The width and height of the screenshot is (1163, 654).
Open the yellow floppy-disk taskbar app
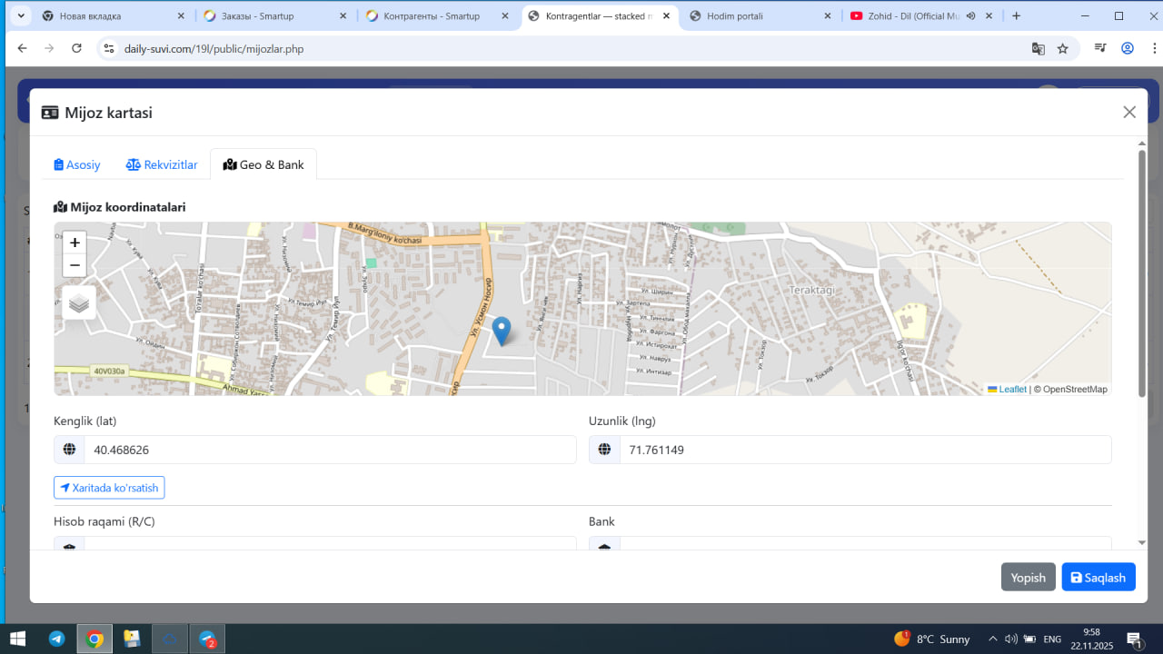click(x=132, y=639)
